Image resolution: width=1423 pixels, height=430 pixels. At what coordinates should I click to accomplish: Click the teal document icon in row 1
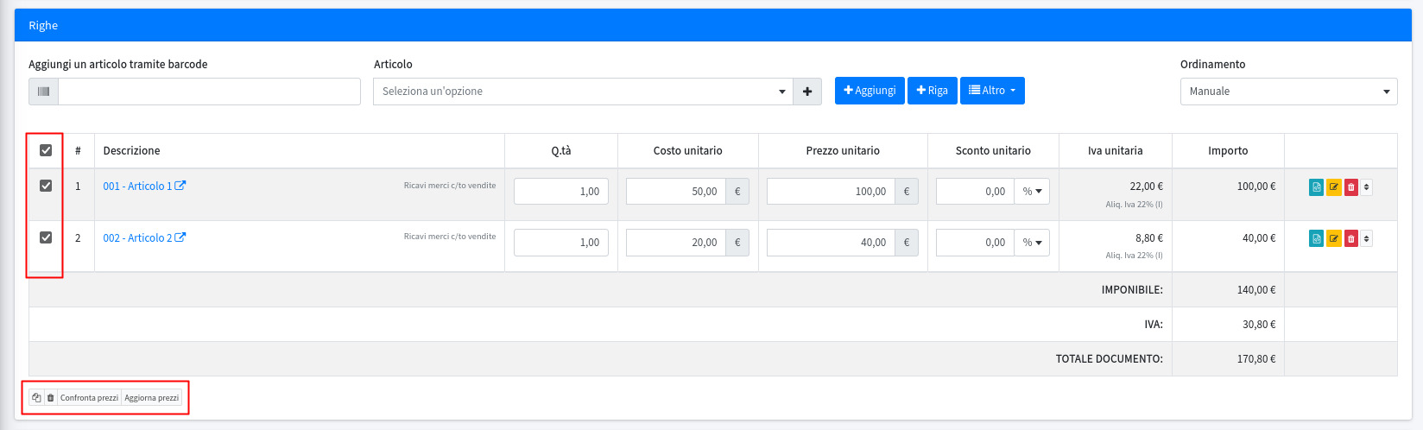tap(1316, 187)
